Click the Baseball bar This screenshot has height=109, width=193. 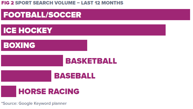pos(26,76)
